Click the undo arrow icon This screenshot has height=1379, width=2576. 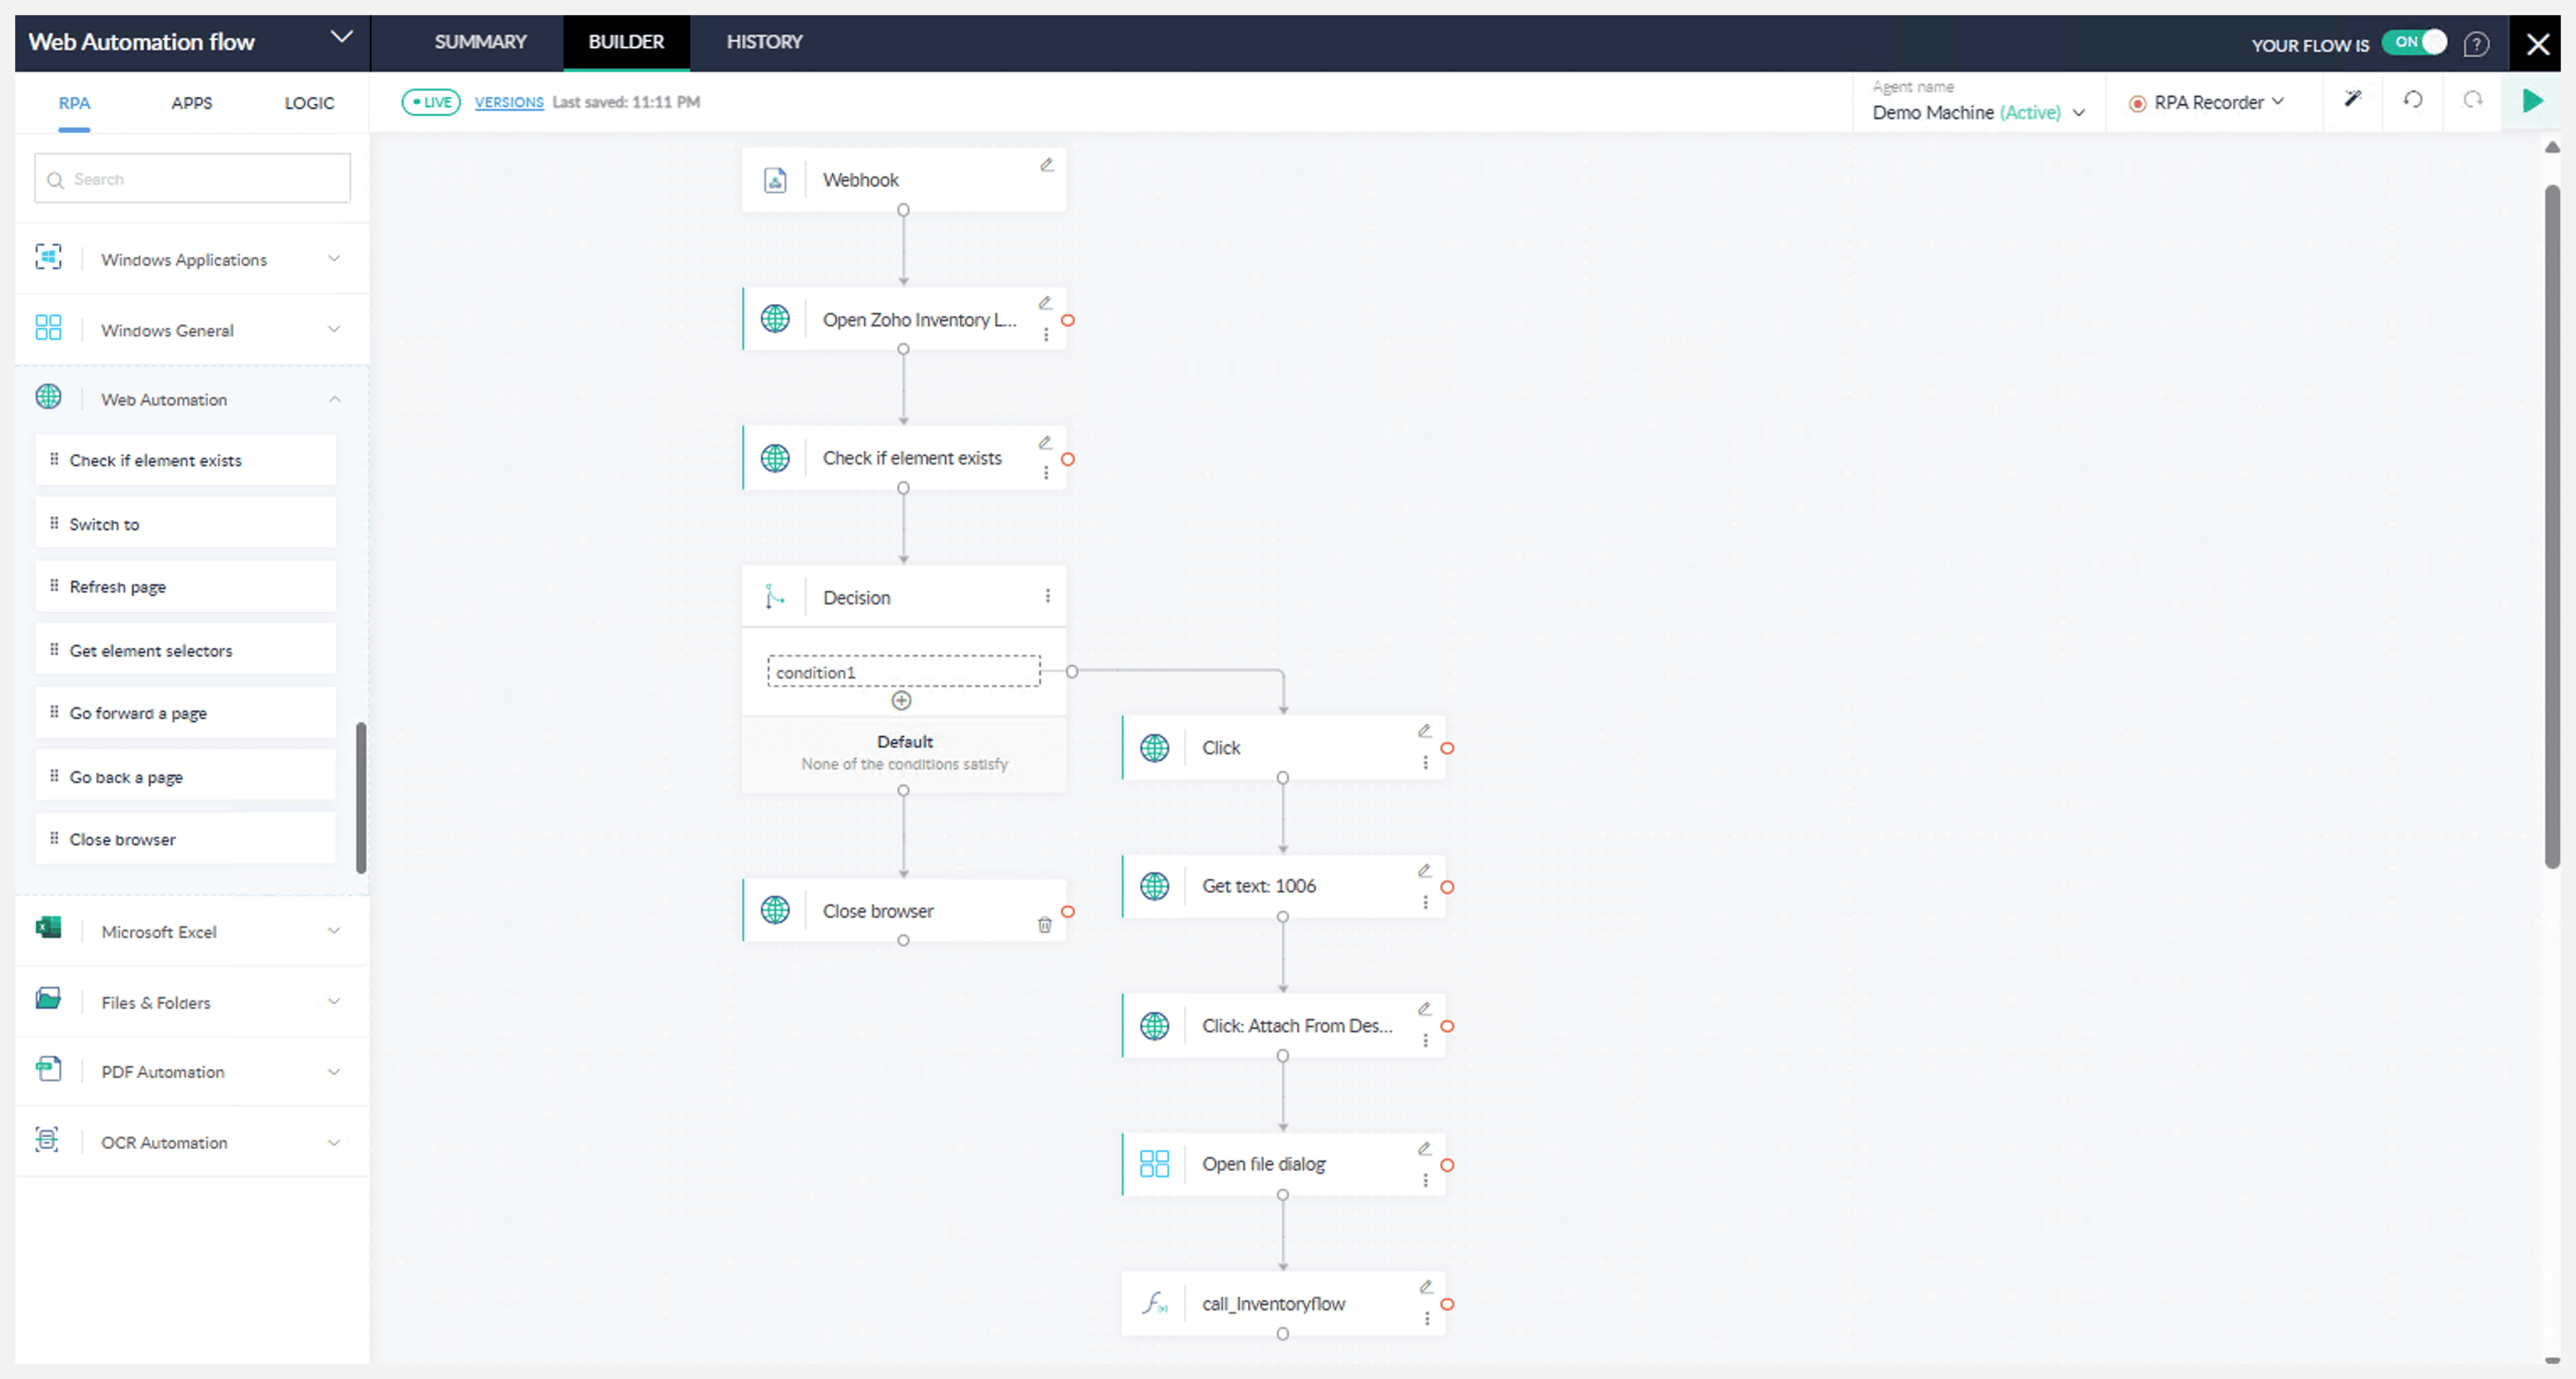(2413, 100)
